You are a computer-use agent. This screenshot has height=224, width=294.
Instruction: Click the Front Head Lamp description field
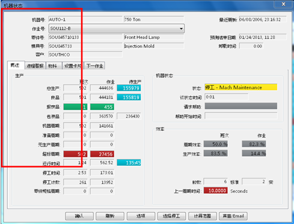[154, 37]
